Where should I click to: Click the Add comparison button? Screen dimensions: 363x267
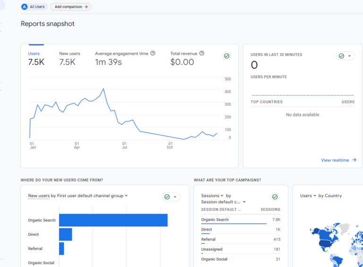tap(71, 7)
